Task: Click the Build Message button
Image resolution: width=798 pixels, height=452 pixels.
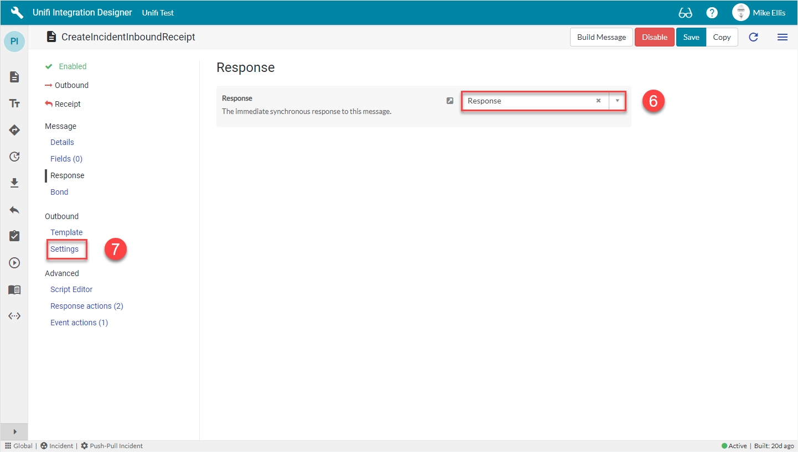Action: [601, 37]
